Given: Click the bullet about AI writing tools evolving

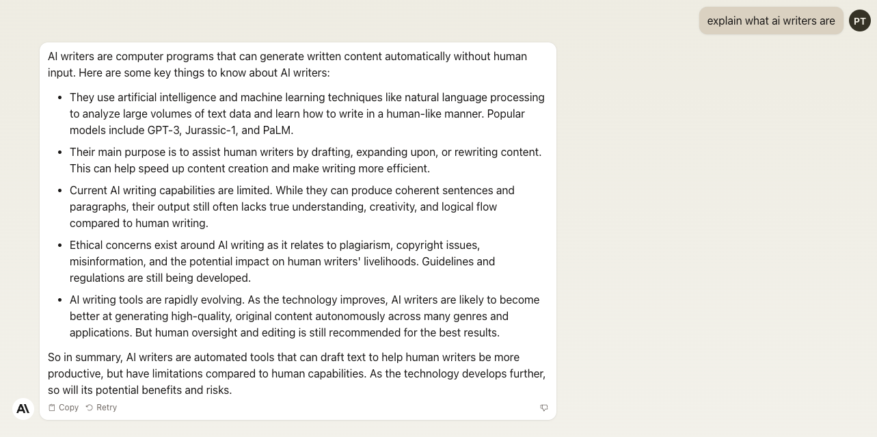Looking at the screenshot, I should (304, 316).
